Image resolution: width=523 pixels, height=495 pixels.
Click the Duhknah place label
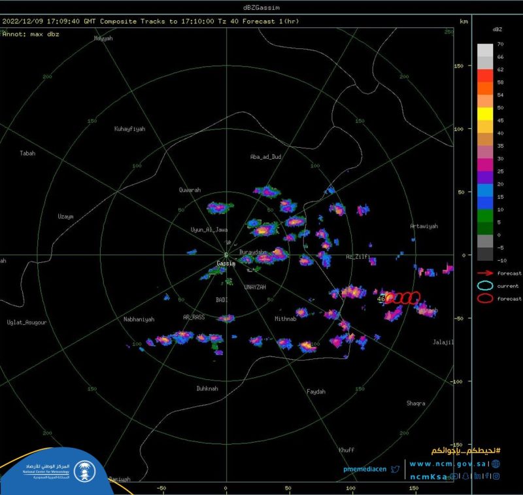pos(207,388)
